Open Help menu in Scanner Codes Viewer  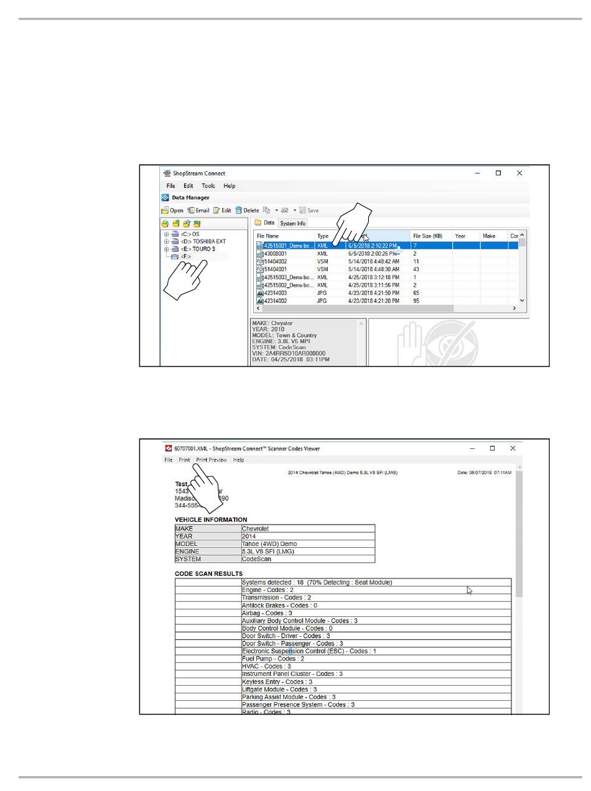tap(238, 460)
